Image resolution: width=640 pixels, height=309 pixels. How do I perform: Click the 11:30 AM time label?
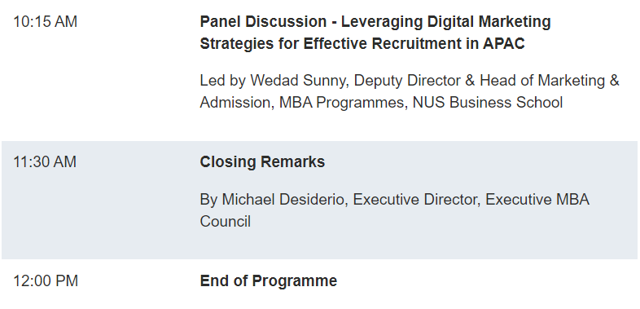(45, 162)
